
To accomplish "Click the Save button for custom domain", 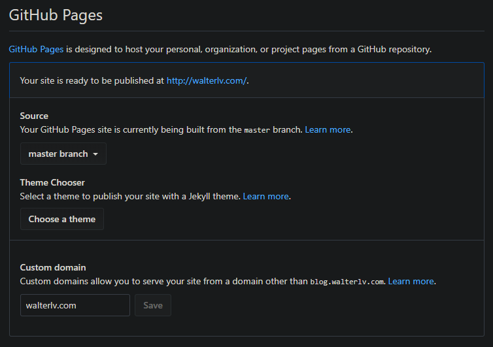I will tap(153, 305).
